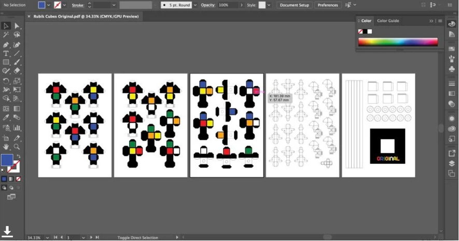The image size is (459, 241).
Task: Select the Line Segment tool
Action: pyautogui.click(x=17, y=53)
